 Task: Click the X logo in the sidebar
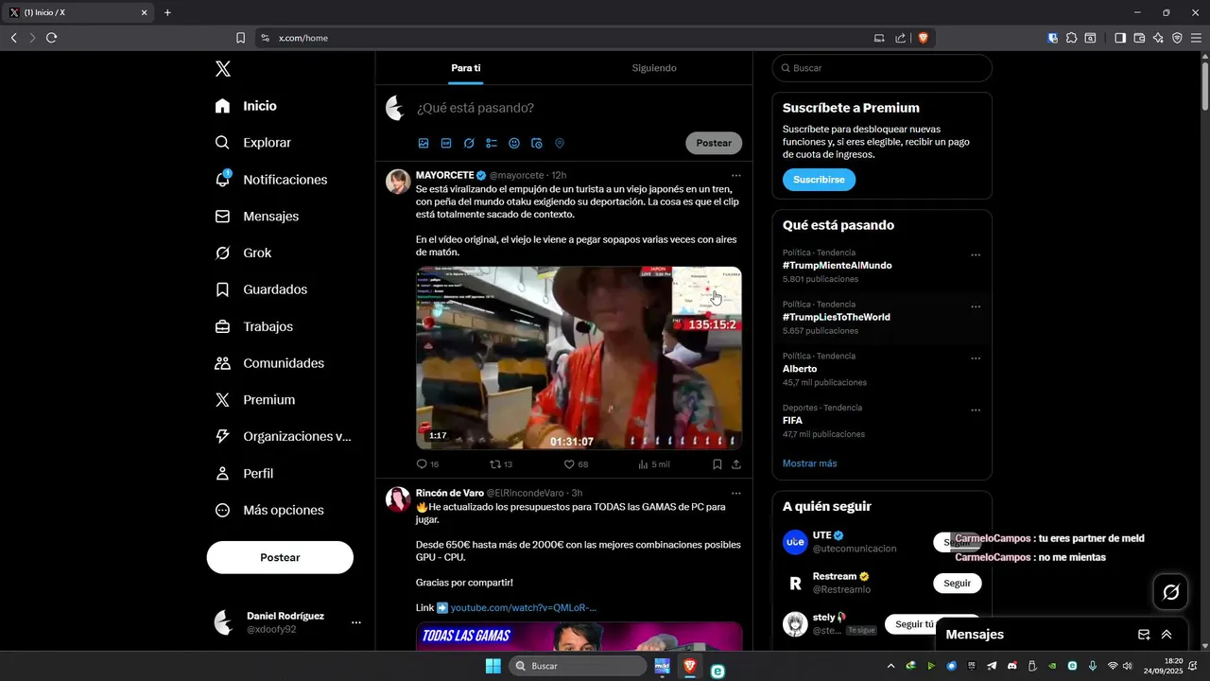[x=222, y=69]
